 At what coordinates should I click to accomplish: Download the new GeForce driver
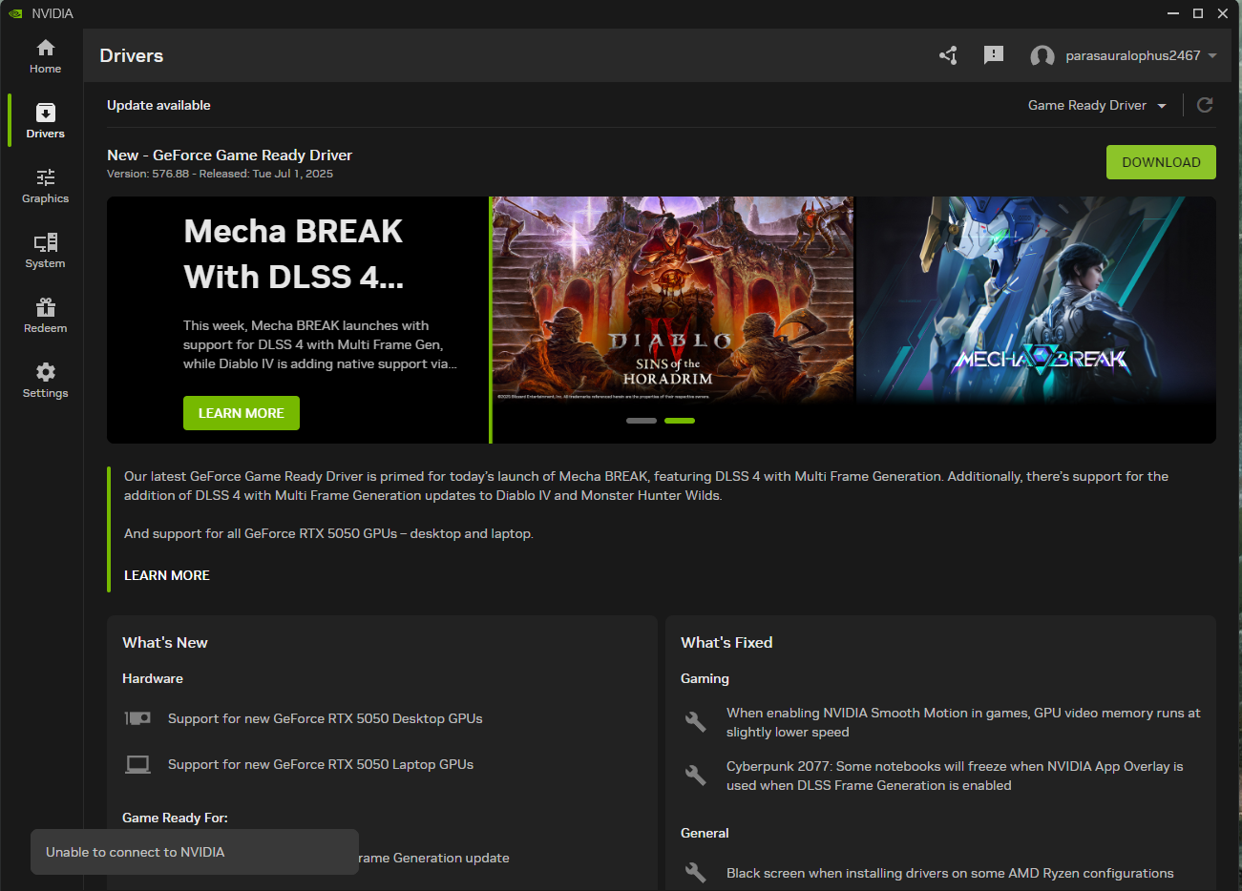(x=1161, y=162)
